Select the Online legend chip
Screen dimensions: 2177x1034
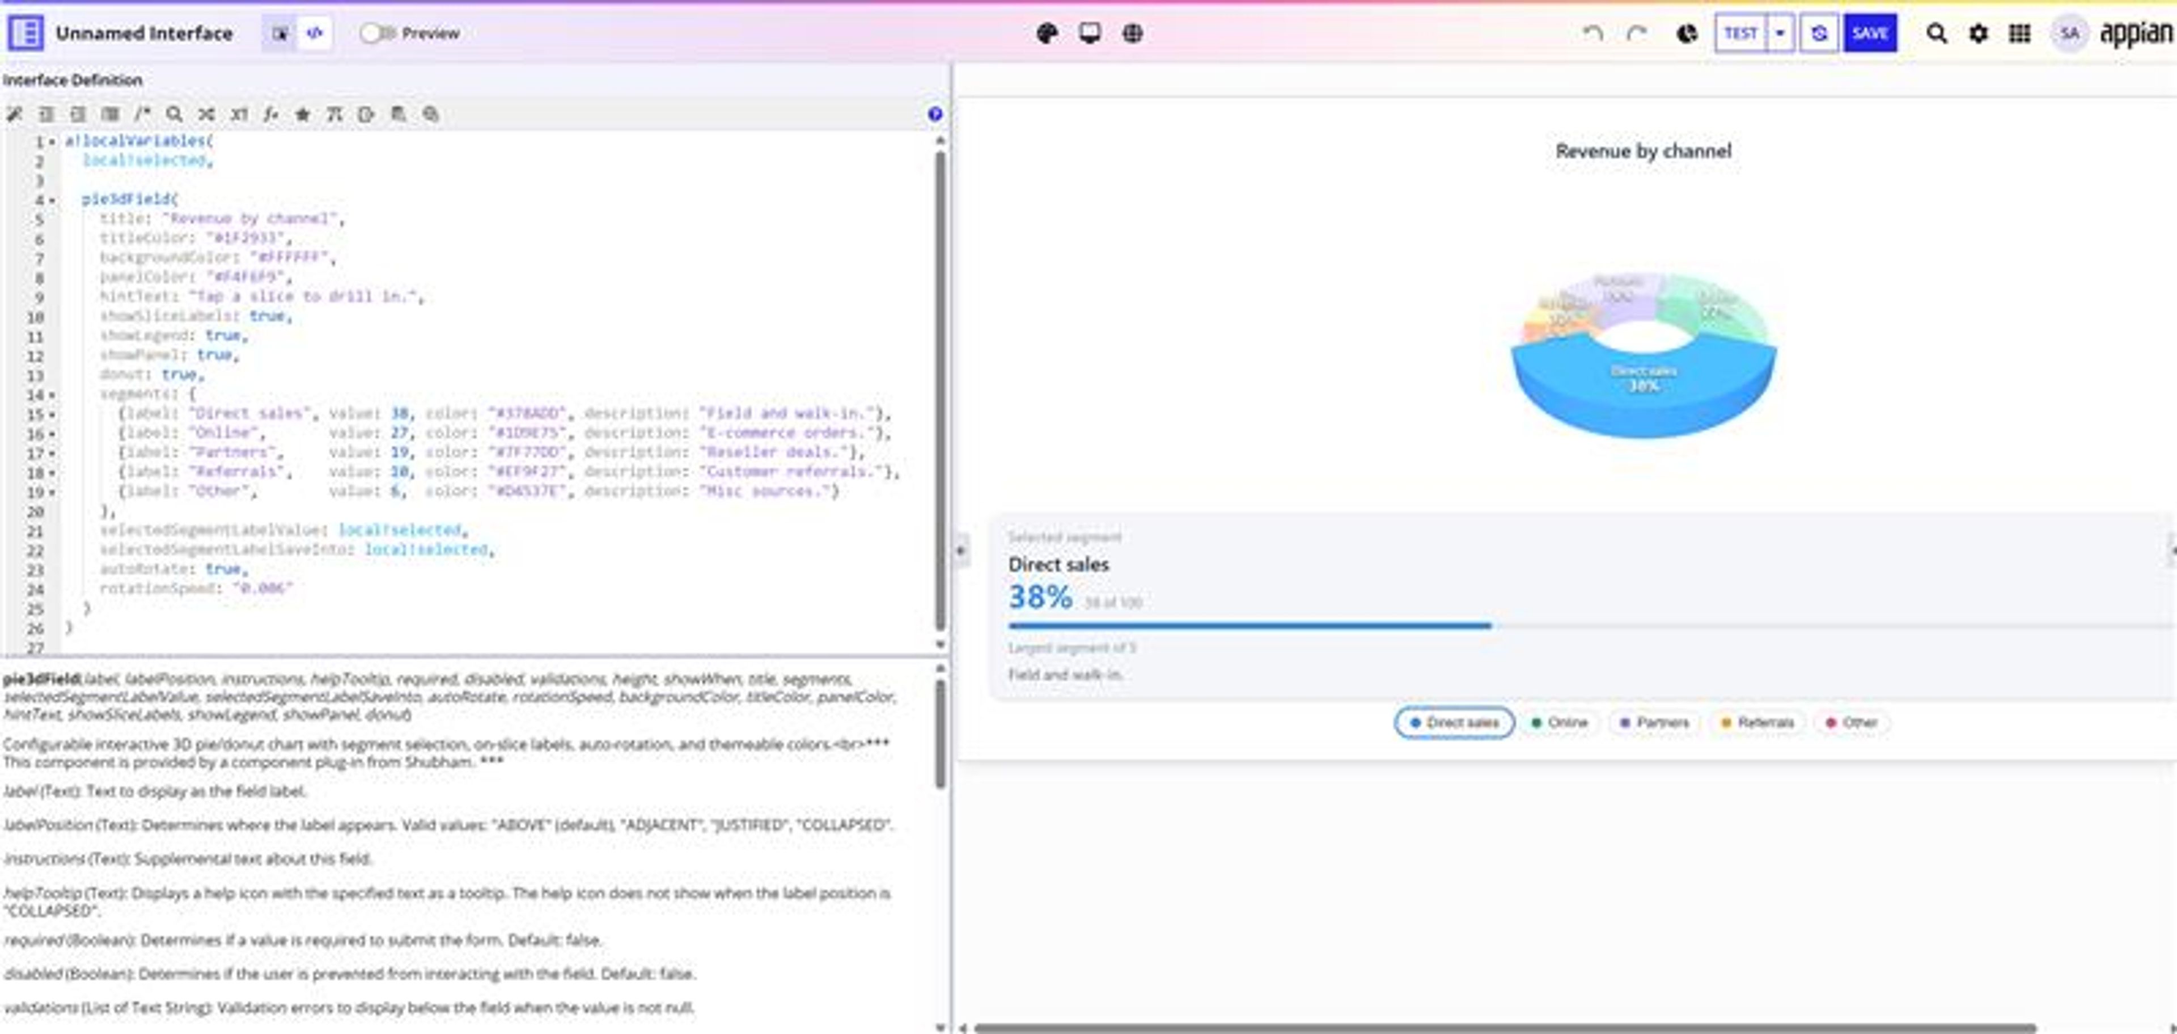[1560, 722]
